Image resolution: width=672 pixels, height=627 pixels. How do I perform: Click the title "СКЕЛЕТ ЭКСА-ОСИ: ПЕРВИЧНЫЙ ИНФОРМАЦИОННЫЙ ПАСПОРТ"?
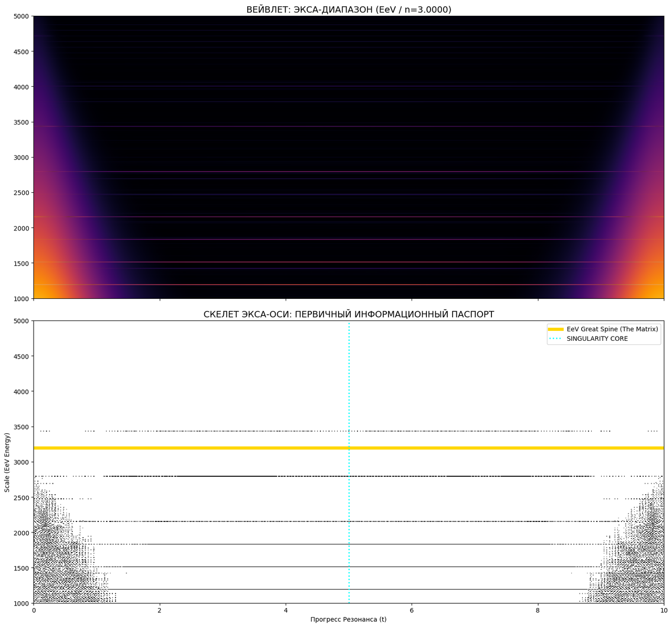click(349, 315)
